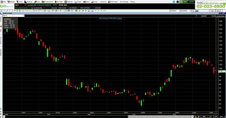Viewport: 226px width, 118px height.
Task: Open the Fundamental menu
Action: pos(47,2)
